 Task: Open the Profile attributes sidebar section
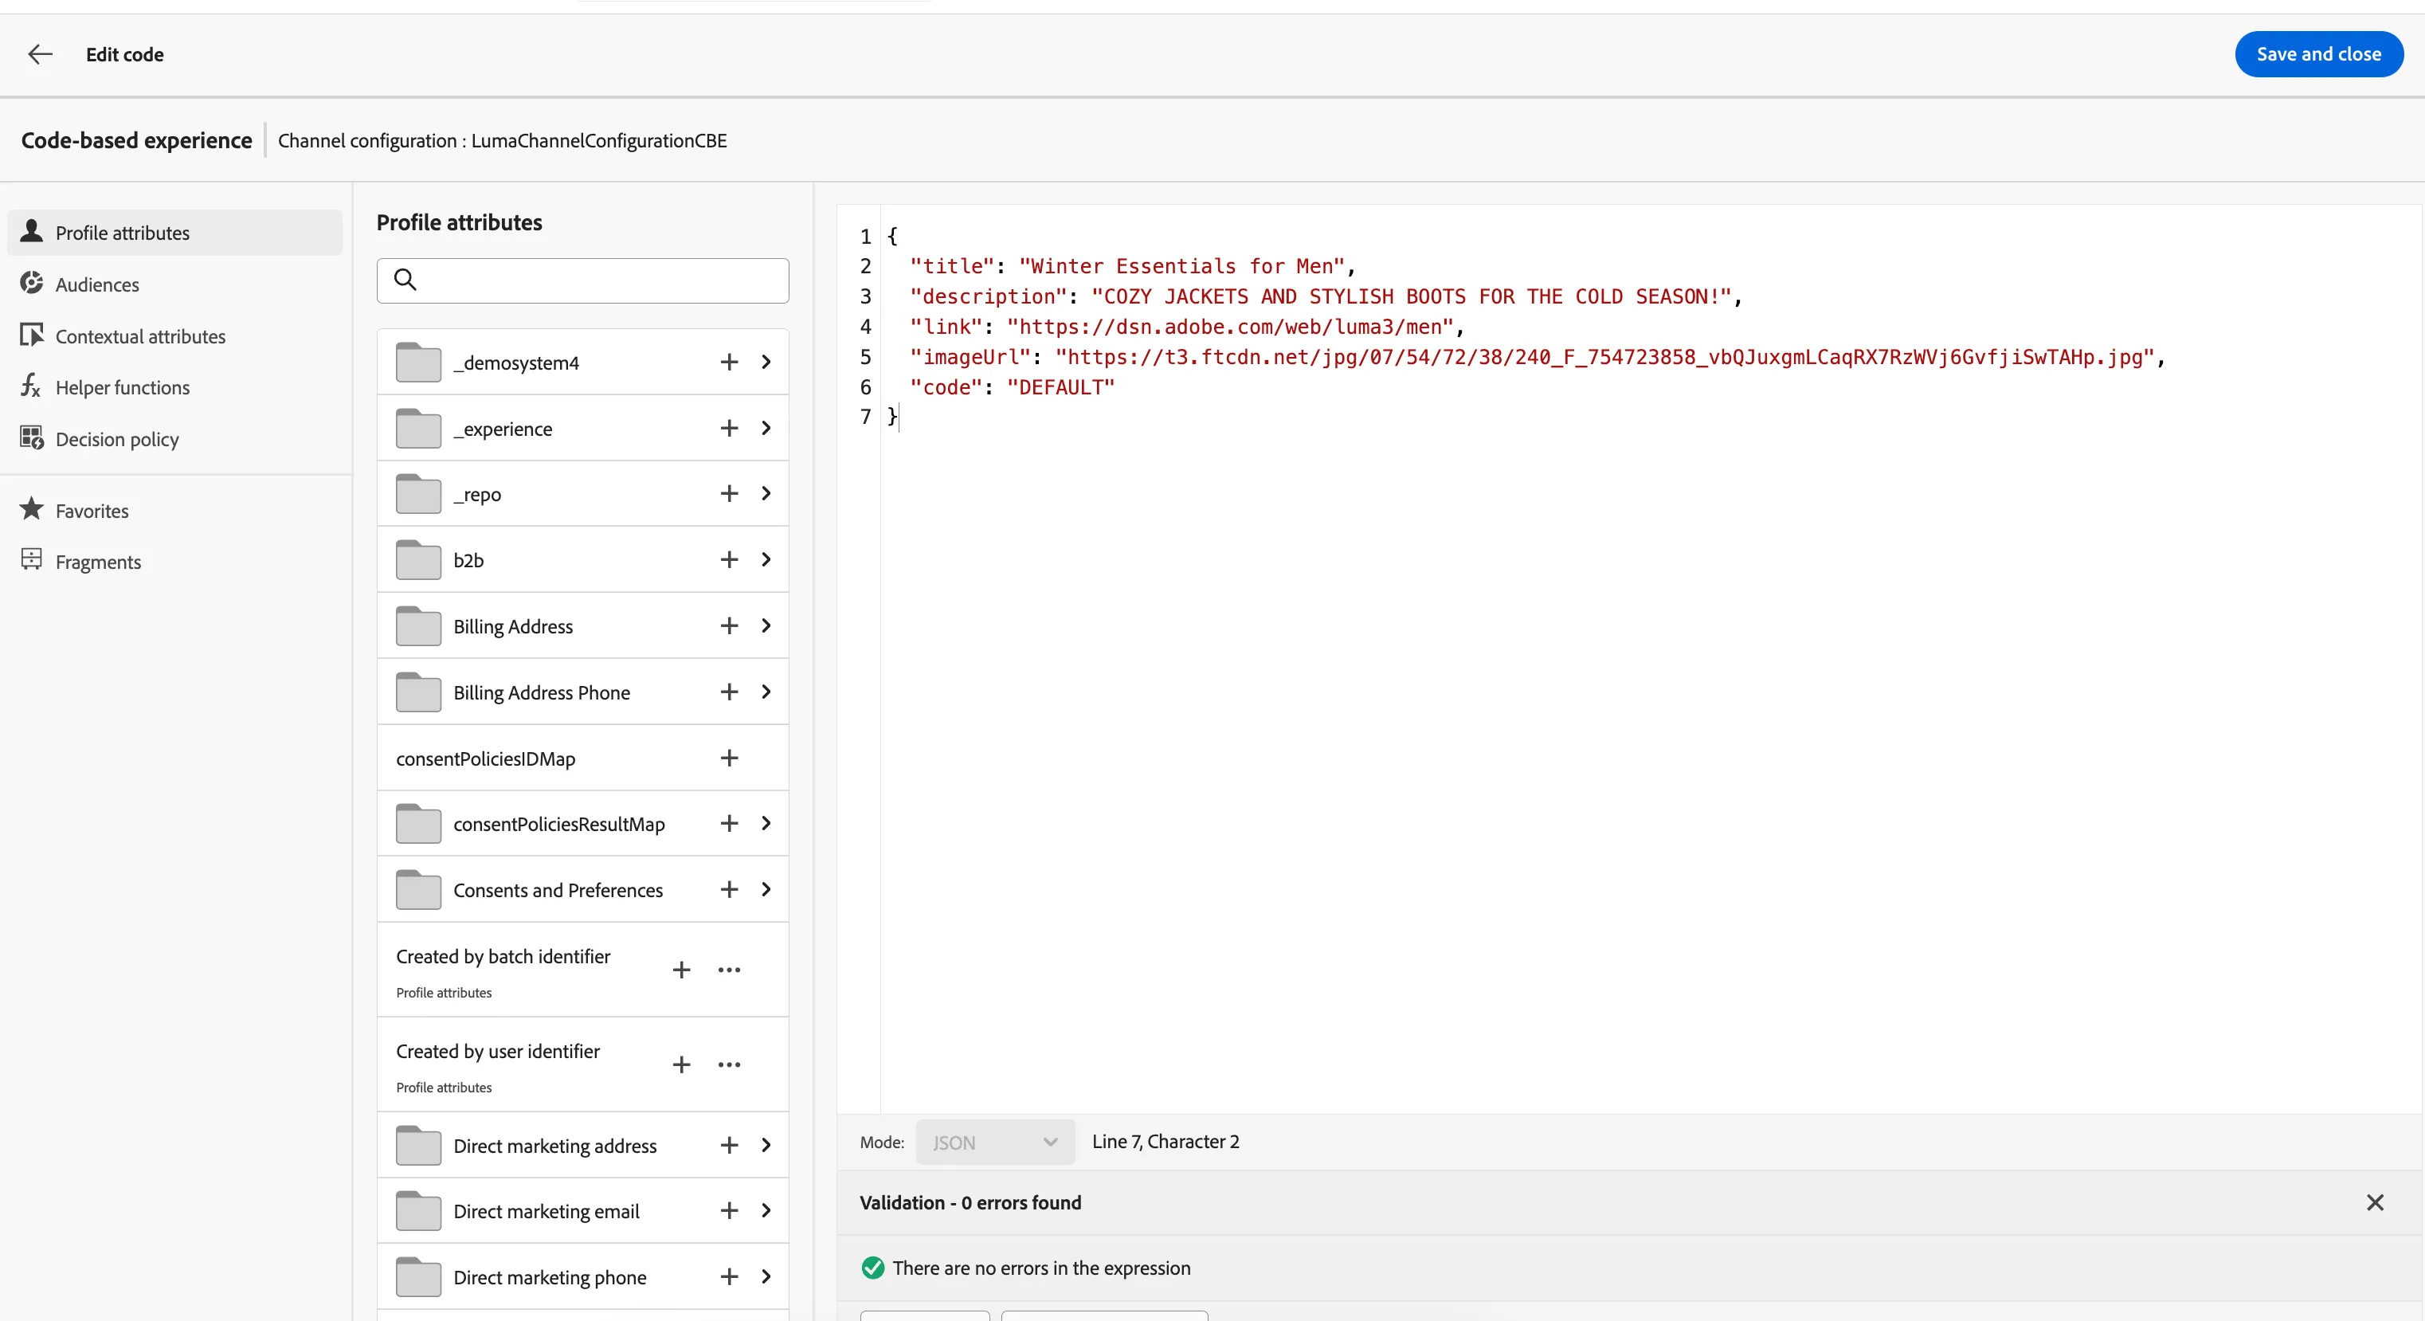pyautogui.click(x=175, y=233)
